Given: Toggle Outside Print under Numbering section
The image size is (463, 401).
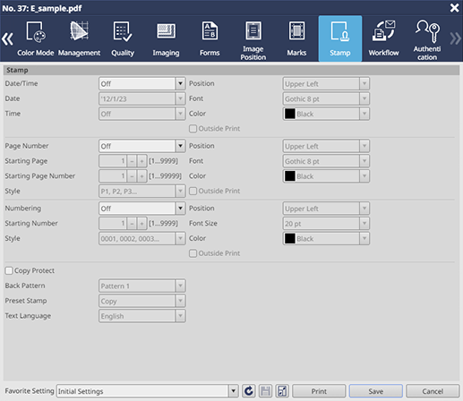Looking at the screenshot, I should pyautogui.click(x=193, y=253).
